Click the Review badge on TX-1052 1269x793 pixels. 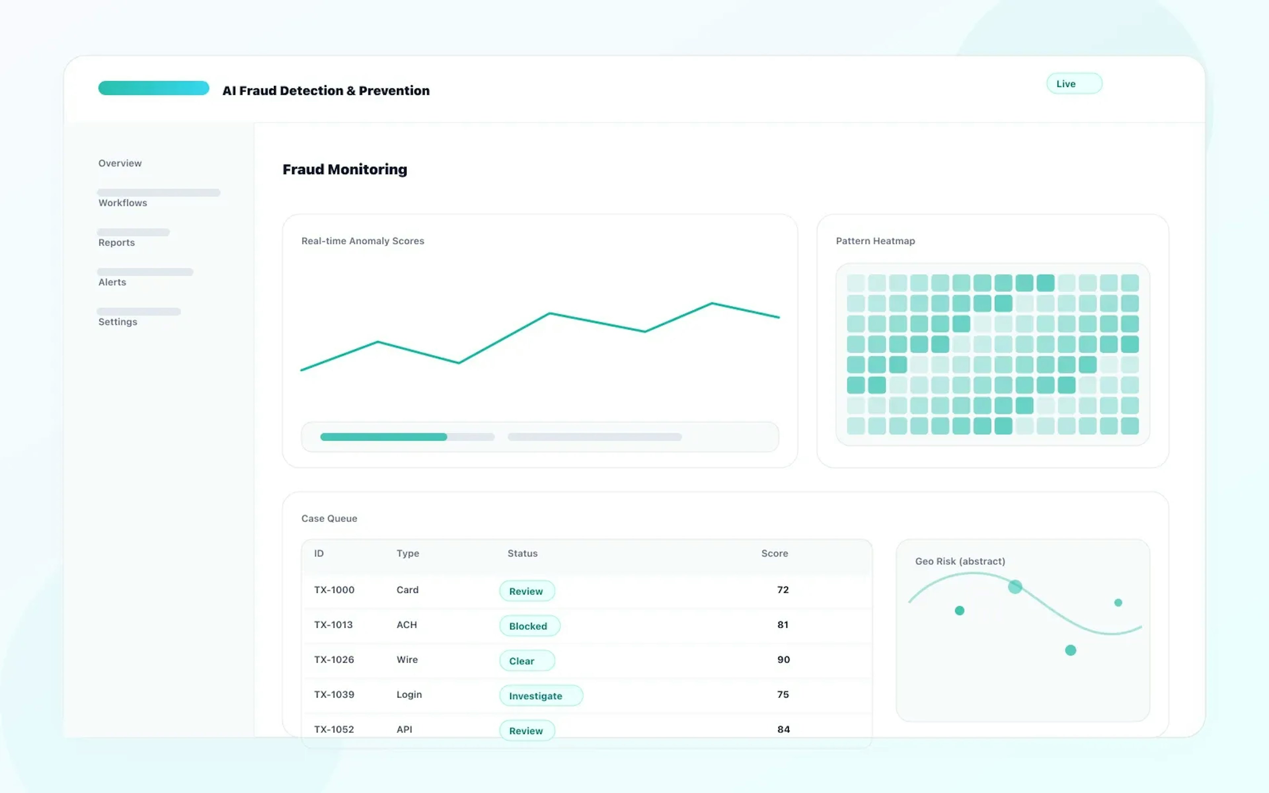[x=526, y=730]
